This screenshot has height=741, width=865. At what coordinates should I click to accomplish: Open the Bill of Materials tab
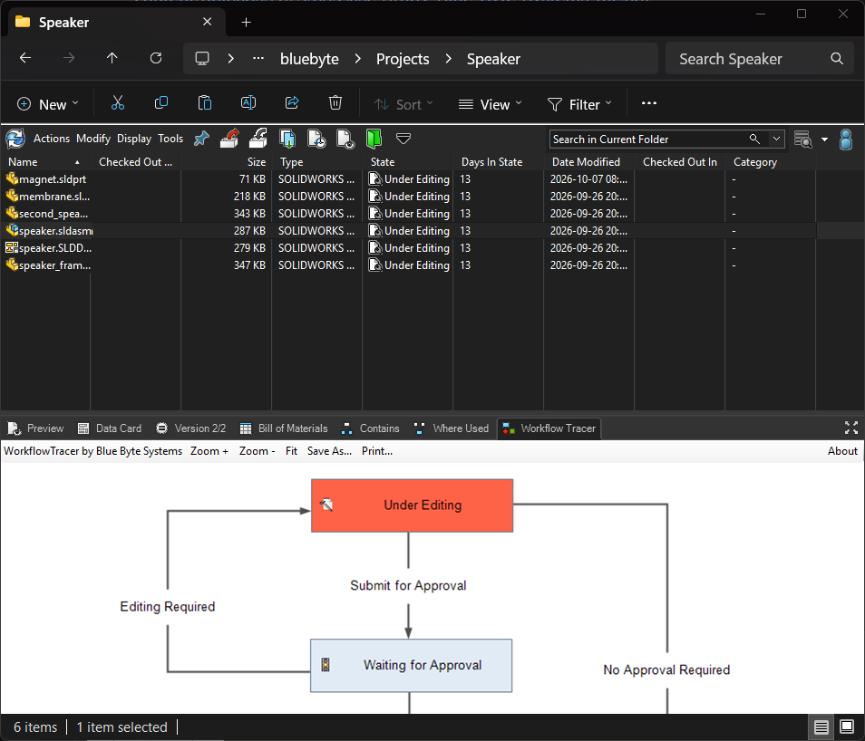pyautogui.click(x=284, y=428)
